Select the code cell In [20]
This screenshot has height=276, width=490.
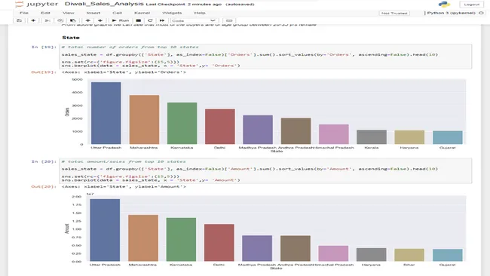pos(265,170)
